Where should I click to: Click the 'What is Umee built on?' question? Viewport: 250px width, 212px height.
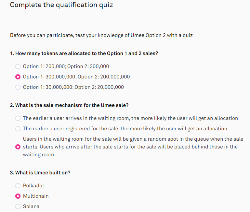pyautogui.click(x=40, y=173)
